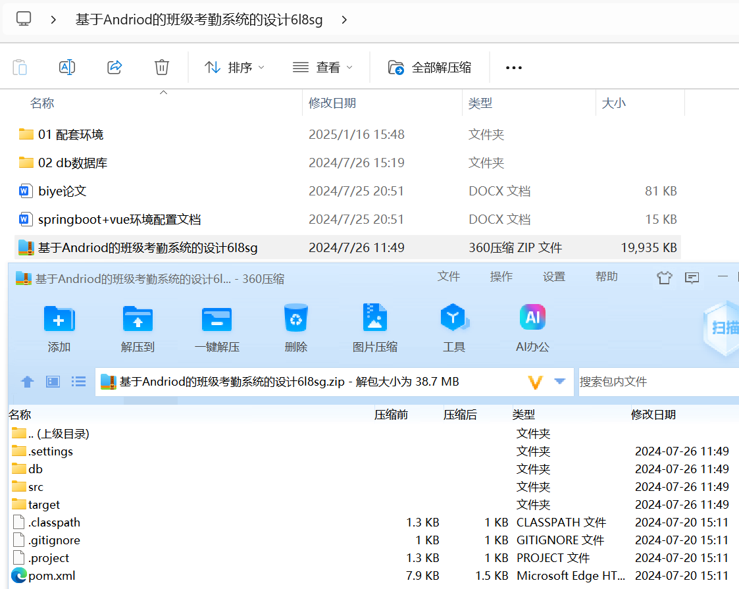The height and width of the screenshot is (589, 739).
Task: Open the 设置 menu in 360压缩
Action: pos(554,276)
